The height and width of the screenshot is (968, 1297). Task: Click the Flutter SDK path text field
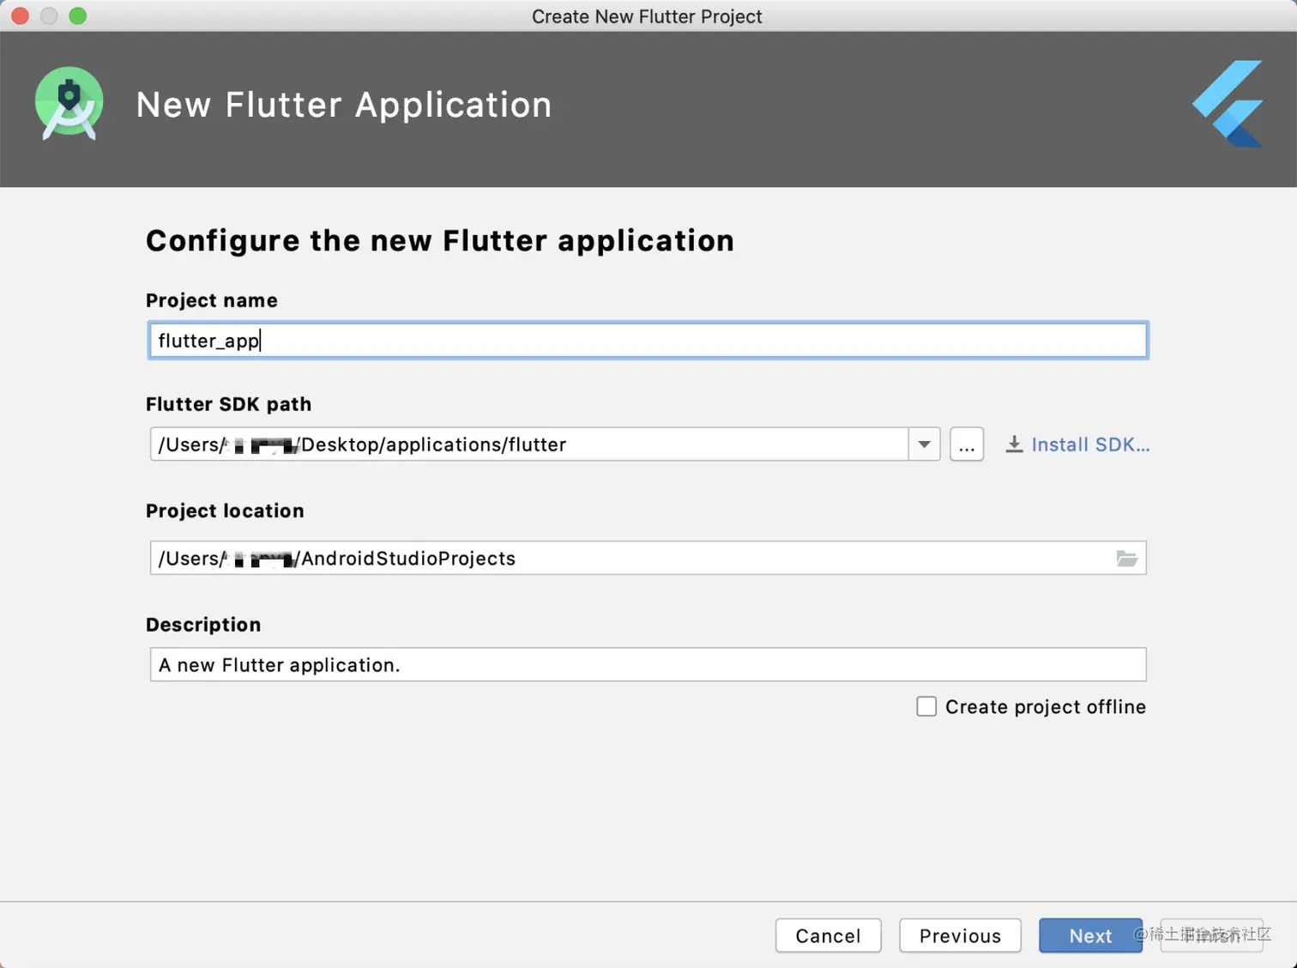[x=529, y=445]
